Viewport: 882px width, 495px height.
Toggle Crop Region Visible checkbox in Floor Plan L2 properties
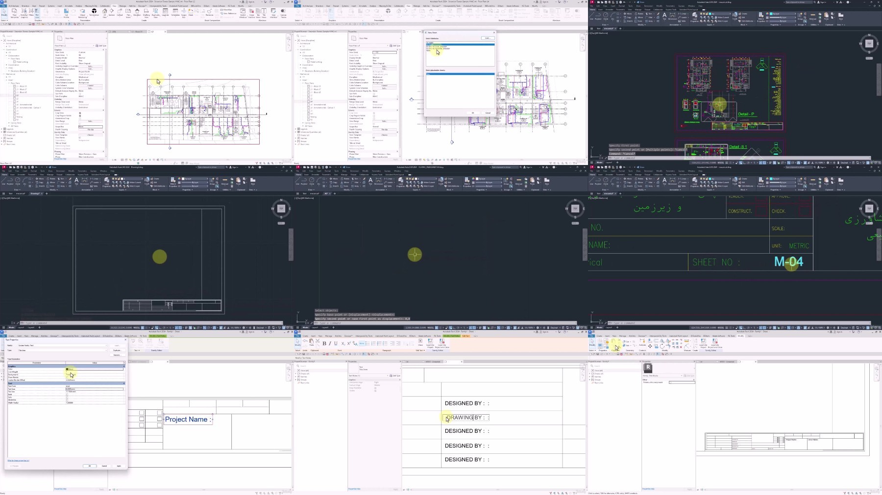tap(80, 116)
